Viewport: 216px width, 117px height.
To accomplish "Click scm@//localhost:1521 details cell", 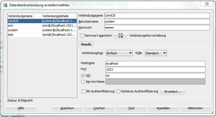I will (60, 26).
